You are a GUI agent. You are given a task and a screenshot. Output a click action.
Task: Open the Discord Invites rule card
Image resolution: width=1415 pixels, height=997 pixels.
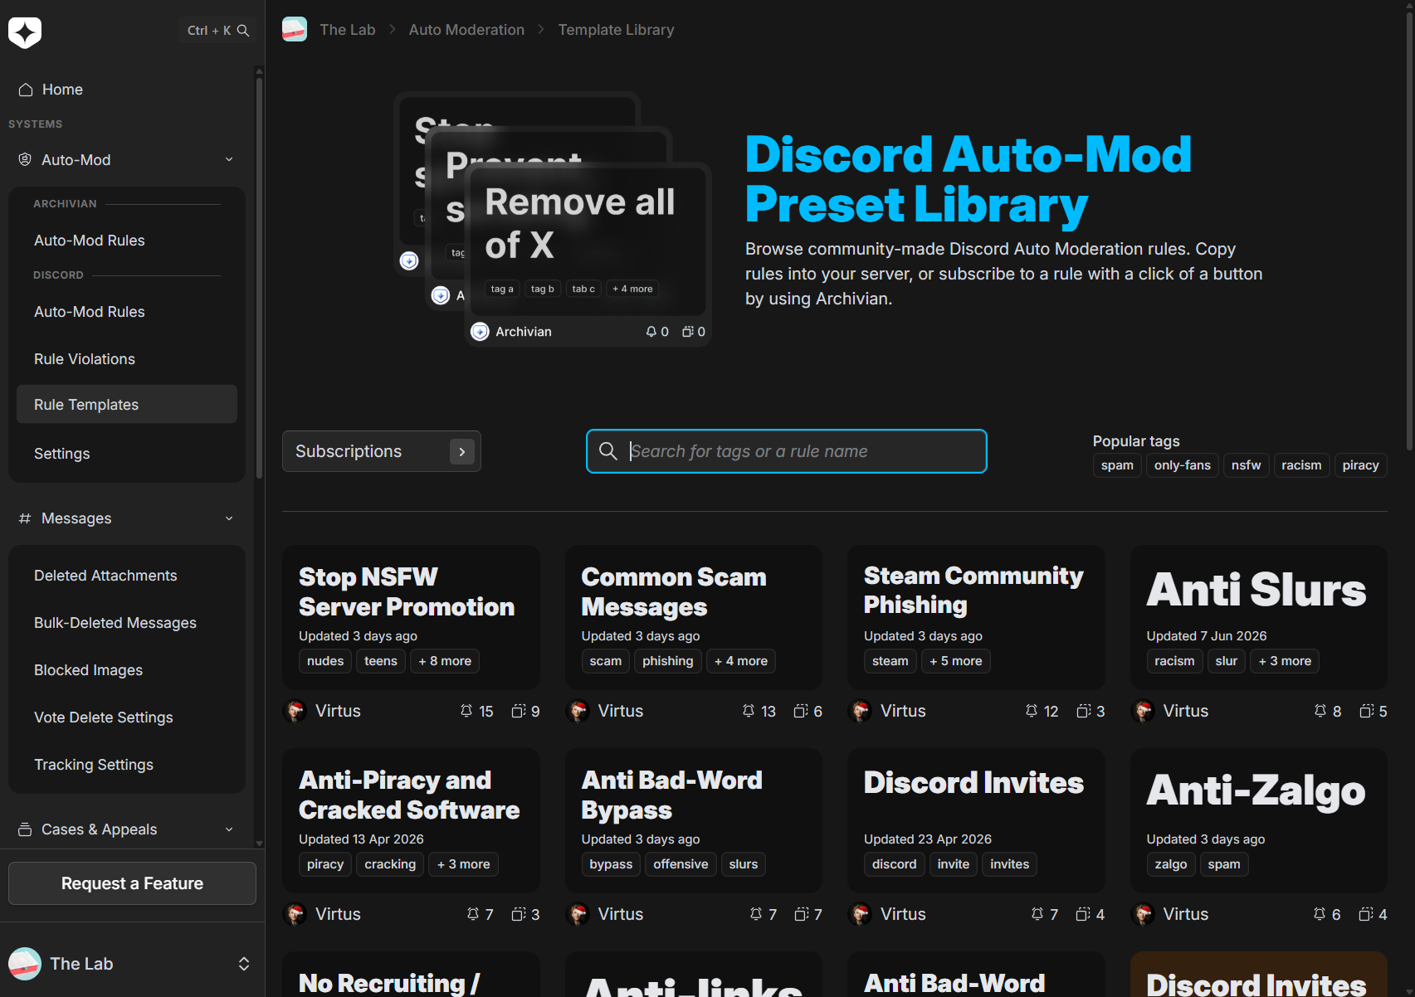(x=976, y=821)
